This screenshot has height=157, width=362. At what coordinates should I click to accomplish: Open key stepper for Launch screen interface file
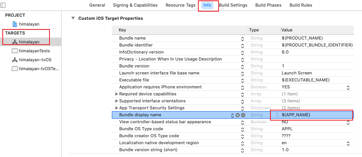tap(242, 74)
